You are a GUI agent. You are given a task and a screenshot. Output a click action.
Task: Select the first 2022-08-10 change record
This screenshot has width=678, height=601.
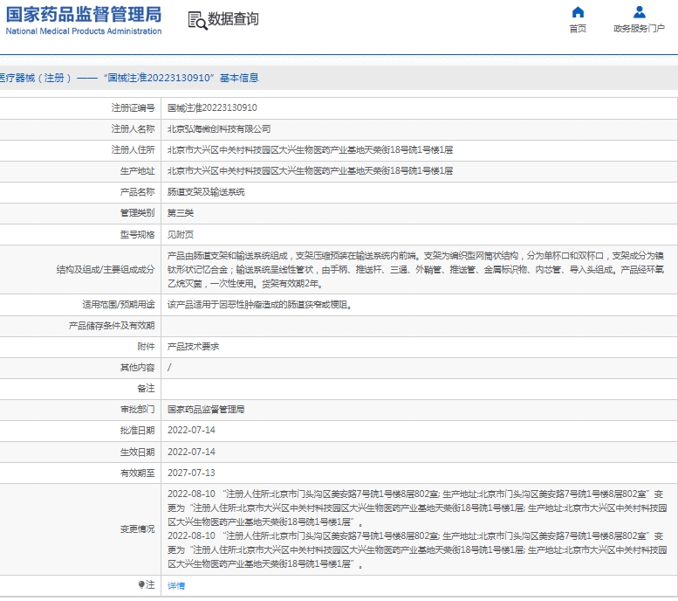tap(417, 508)
